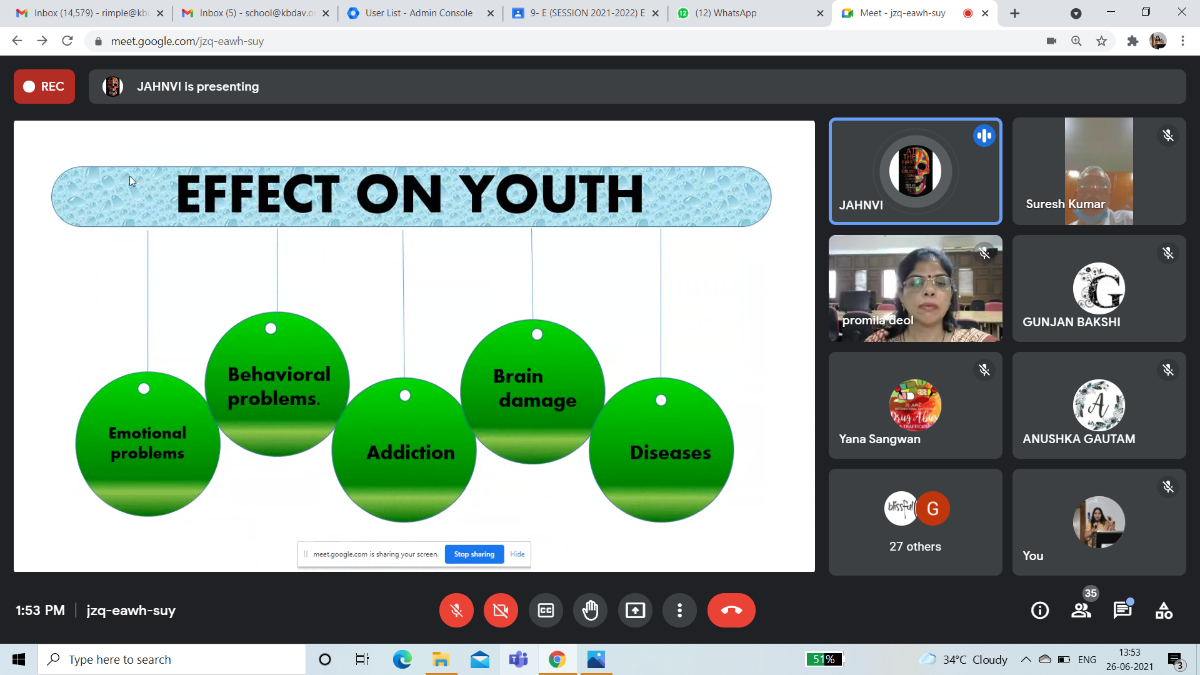This screenshot has height=675, width=1200.
Task: Show the participants list icon
Action: tap(1081, 610)
